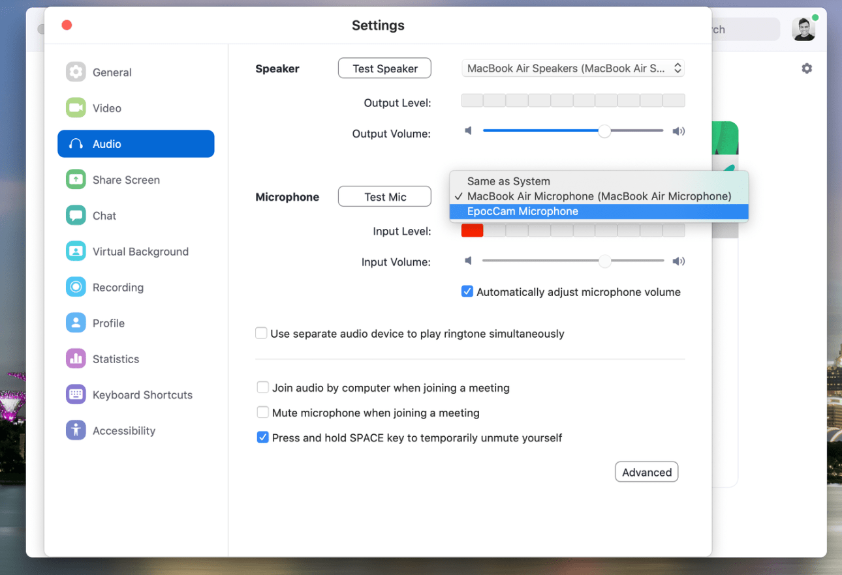Open Share Screen settings icon
Image resolution: width=842 pixels, height=575 pixels.
76,180
